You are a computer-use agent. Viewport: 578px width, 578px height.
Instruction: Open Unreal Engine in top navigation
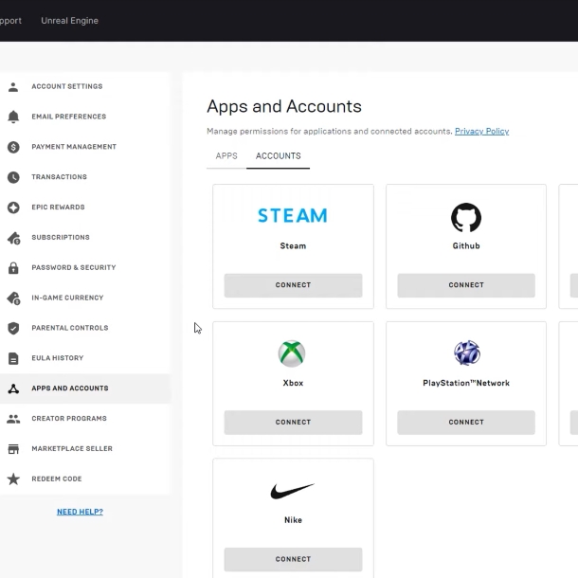[x=70, y=21]
